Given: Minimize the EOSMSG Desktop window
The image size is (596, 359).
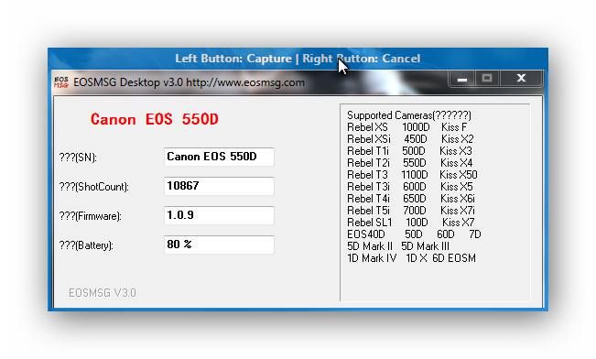Looking at the screenshot, I should (x=462, y=79).
